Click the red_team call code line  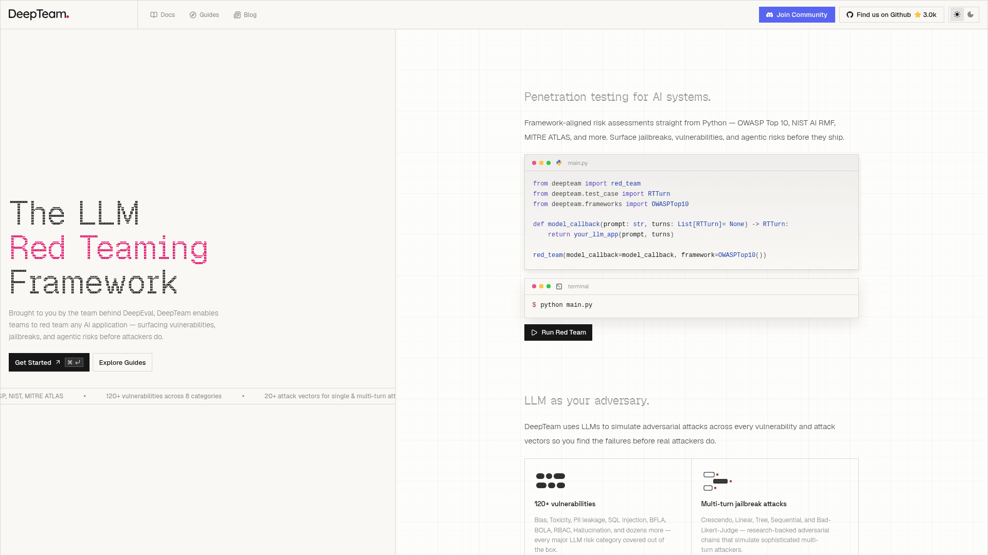click(x=649, y=255)
